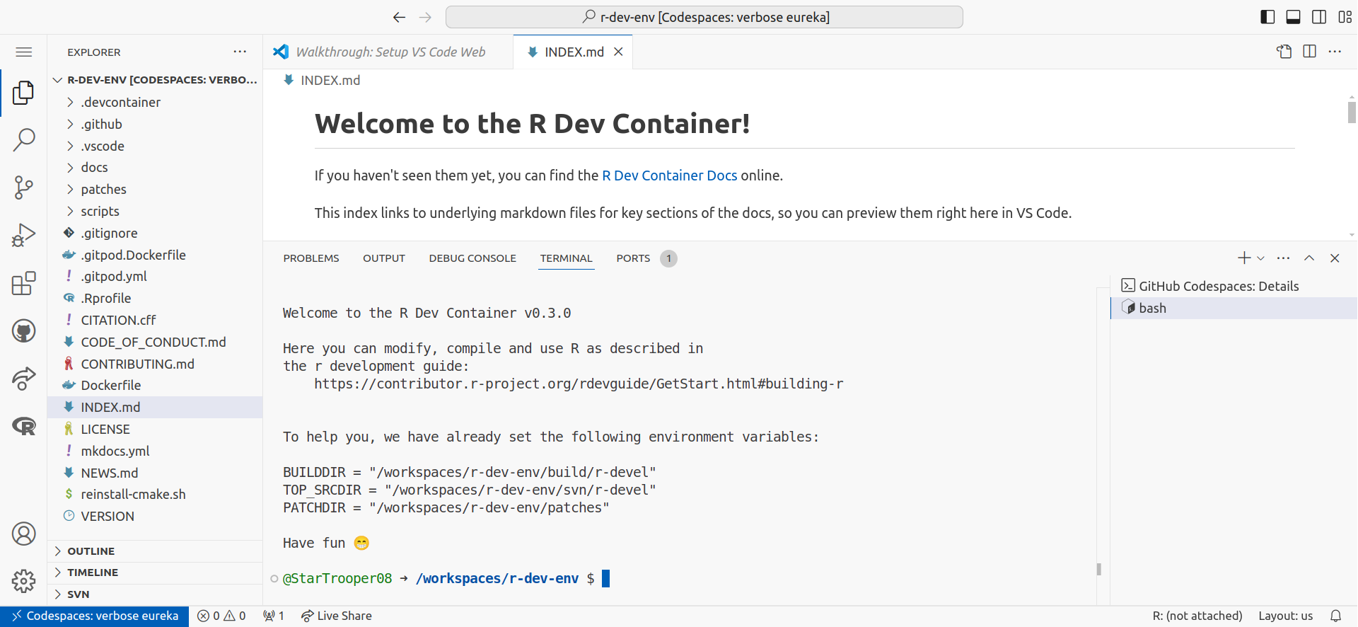This screenshot has width=1358, height=627.
Task: Toggle the secondary side bar visibility
Action: (x=1319, y=17)
